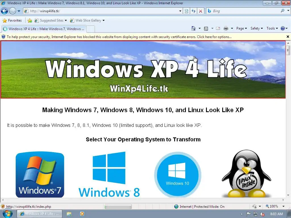Click the security certificate information bar message
This screenshot has width=291, height=218.
119,37
